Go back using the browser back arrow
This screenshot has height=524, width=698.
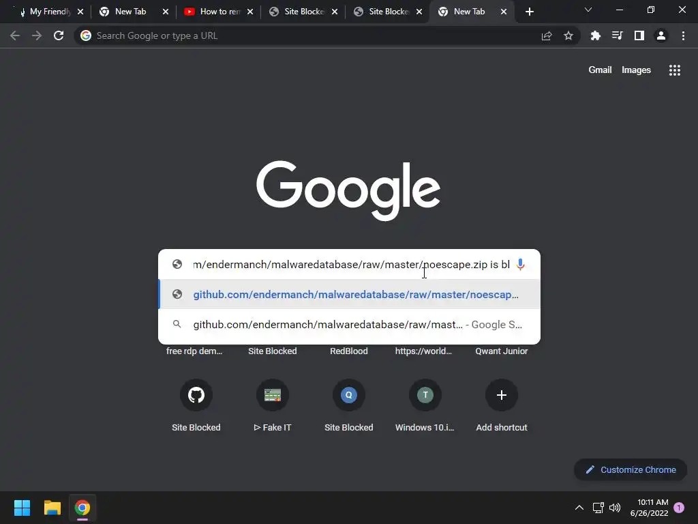point(15,35)
